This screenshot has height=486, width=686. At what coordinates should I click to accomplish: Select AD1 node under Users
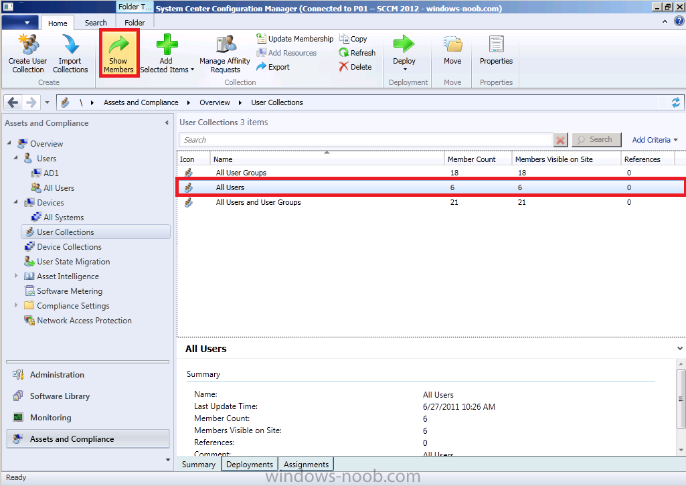pyautogui.click(x=45, y=173)
